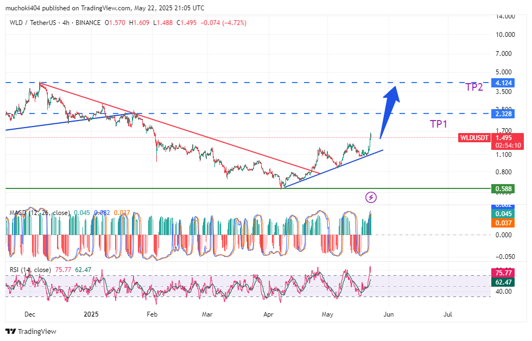Click the Jun label on time axis

[x=388, y=314]
